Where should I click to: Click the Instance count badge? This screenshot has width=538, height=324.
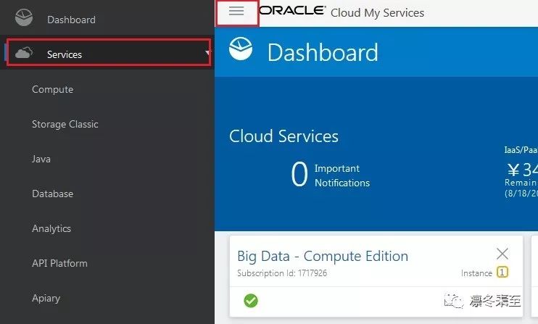(x=502, y=273)
